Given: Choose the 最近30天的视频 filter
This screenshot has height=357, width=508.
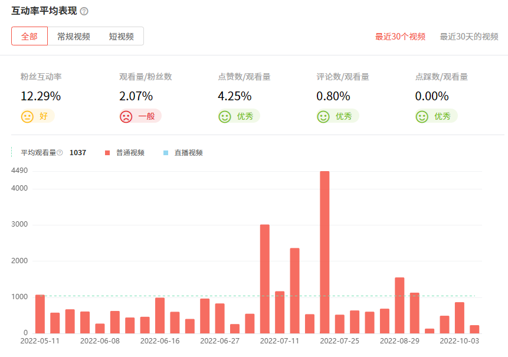Looking at the screenshot, I should [469, 37].
